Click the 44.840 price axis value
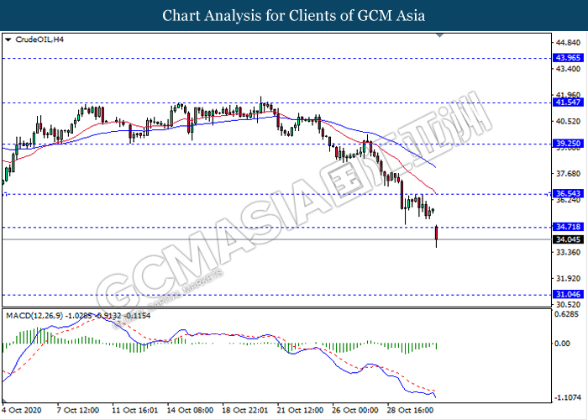This screenshot has width=588, height=420. click(x=568, y=43)
